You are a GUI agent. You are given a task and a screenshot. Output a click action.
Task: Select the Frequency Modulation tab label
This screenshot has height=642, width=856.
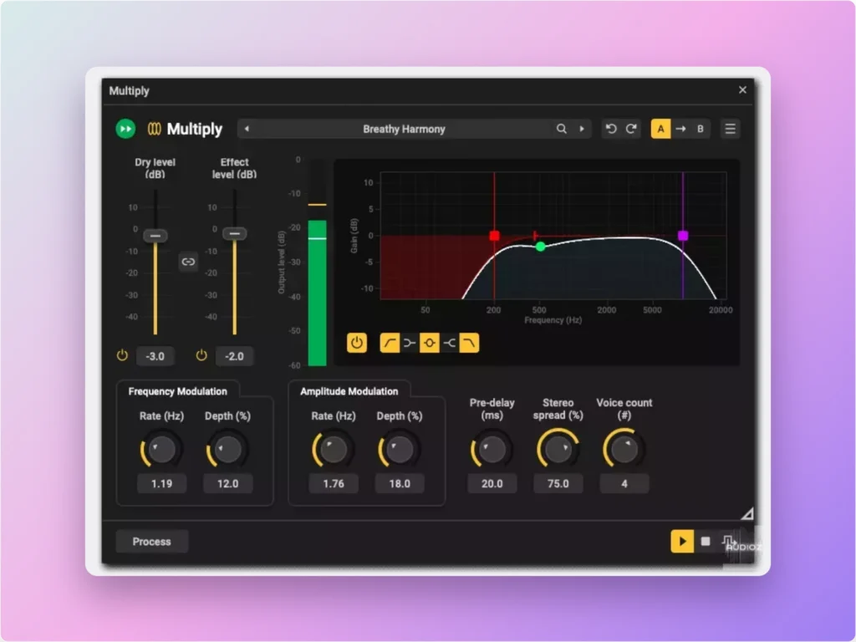point(177,391)
